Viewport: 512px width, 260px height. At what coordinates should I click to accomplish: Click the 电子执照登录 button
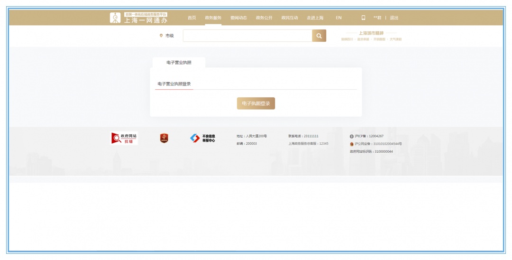[x=256, y=103]
